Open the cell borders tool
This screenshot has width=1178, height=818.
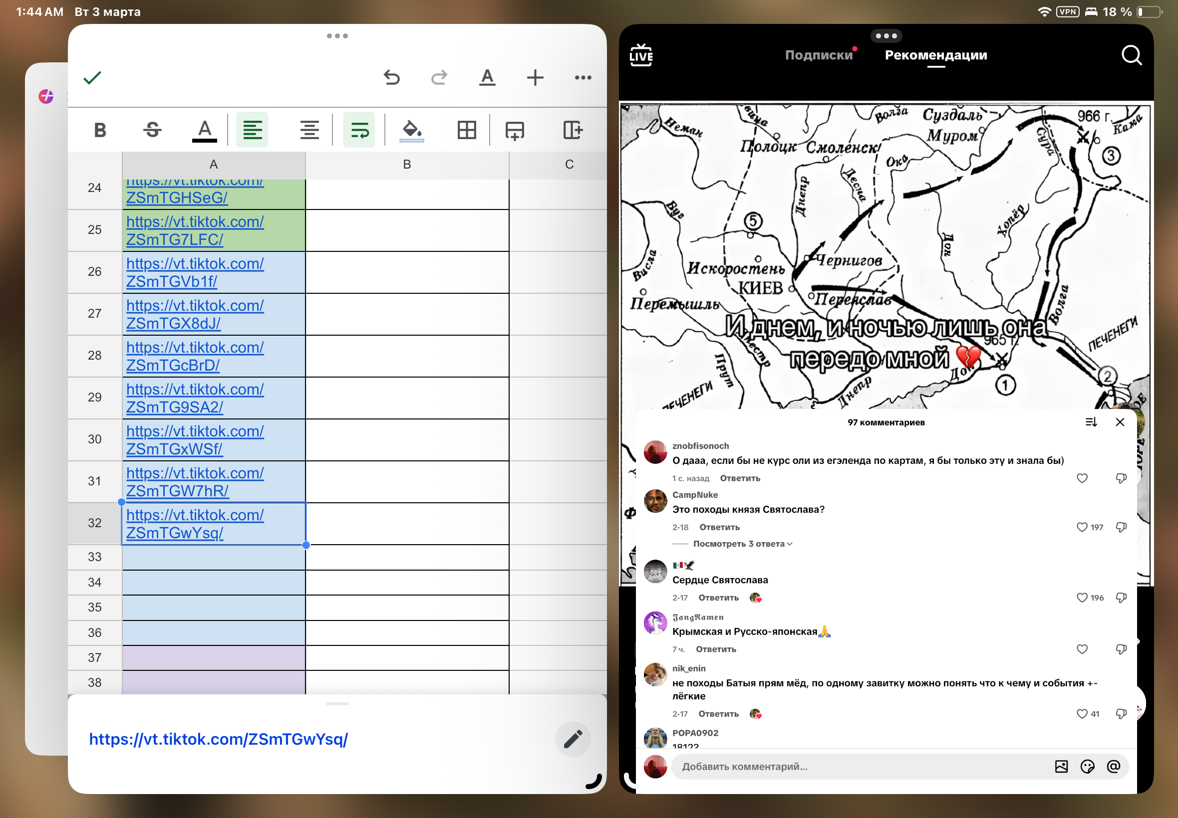click(467, 130)
